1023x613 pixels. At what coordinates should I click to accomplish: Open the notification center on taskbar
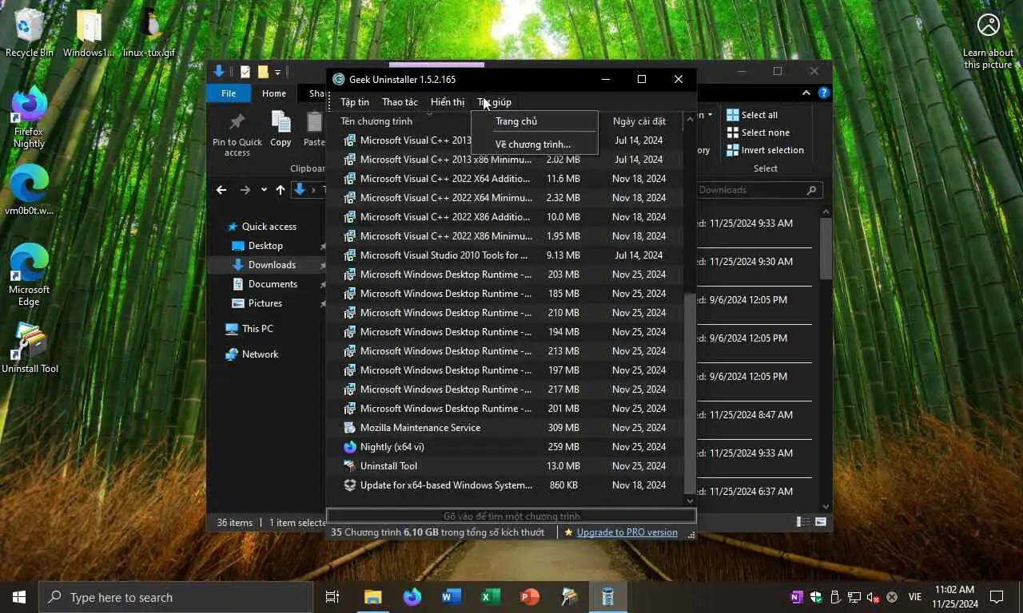click(997, 597)
